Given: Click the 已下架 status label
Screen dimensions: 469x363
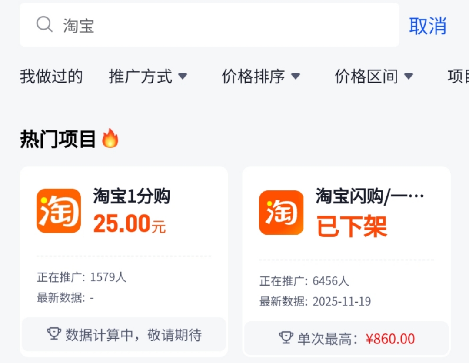Looking at the screenshot, I should point(352,226).
